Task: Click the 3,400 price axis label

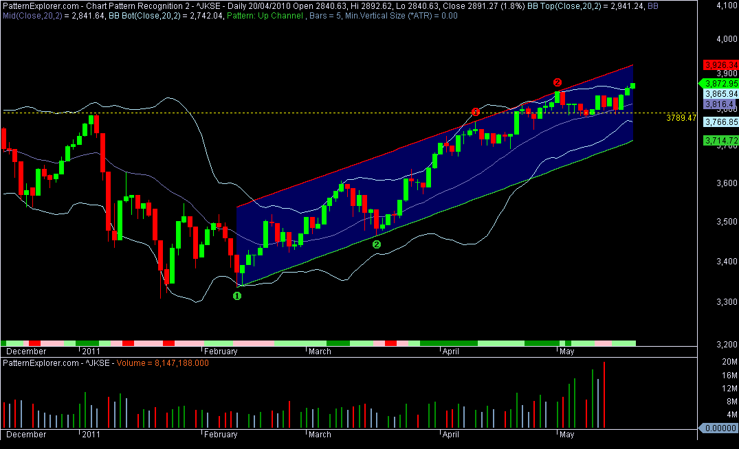Action: [x=727, y=261]
